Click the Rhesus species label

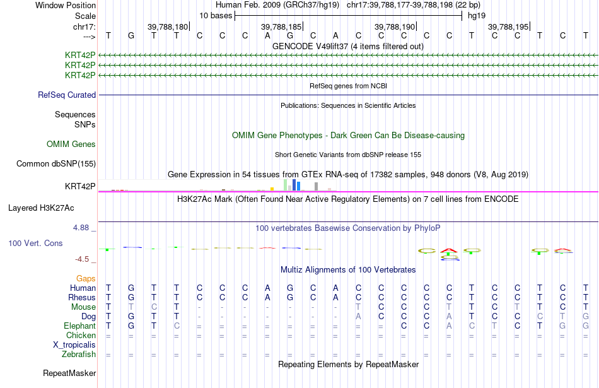click(82, 297)
